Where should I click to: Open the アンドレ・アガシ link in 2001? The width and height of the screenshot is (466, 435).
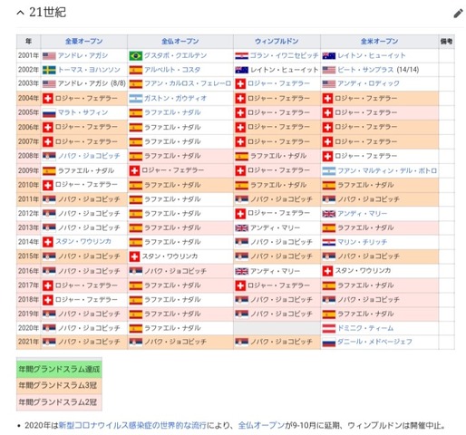pos(83,55)
